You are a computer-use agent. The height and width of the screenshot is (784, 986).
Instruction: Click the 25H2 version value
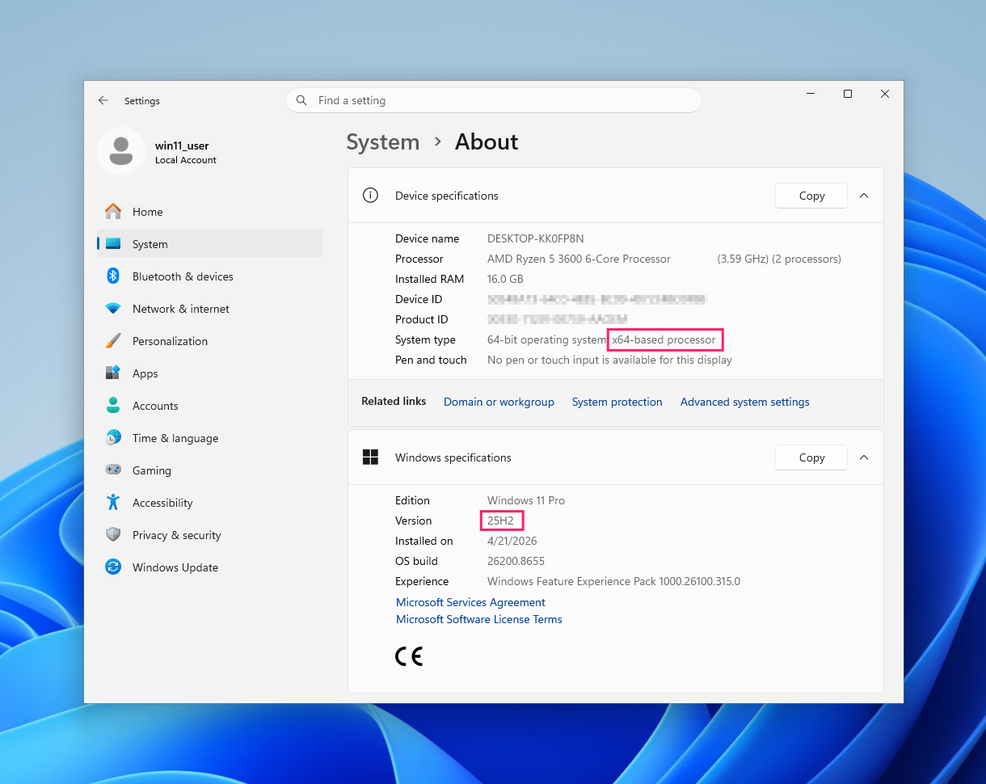[500, 521]
